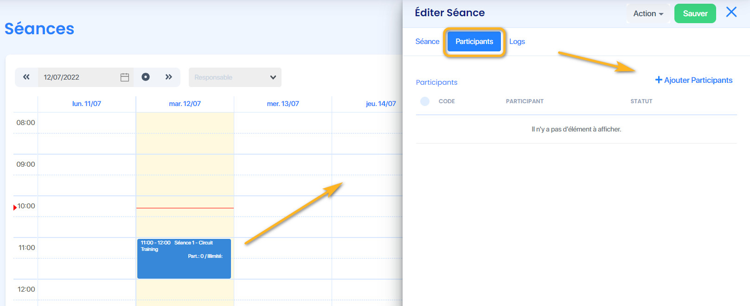This screenshot has height=306, width=750.
Task: Switch to the Séance tab
Action: coord(427,42)
